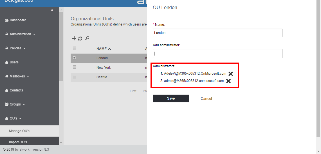321x154 pixels.
Task: Expand the Administration menu
Action: pyautogui.click(x=21, y=34)
